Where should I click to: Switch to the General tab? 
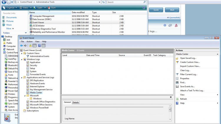67,102
